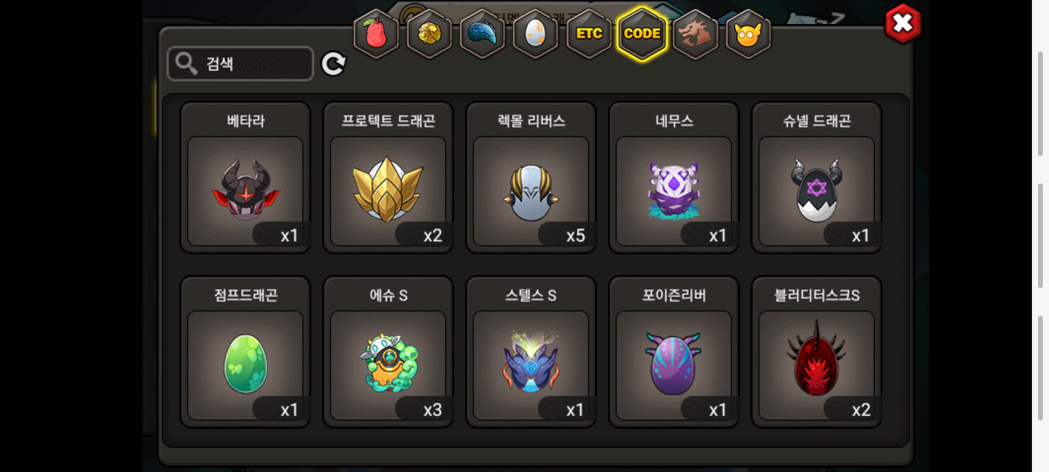Select the 베타라 horned helmet egg
This screenshot has width=1049, height=472.
(245, 178)
